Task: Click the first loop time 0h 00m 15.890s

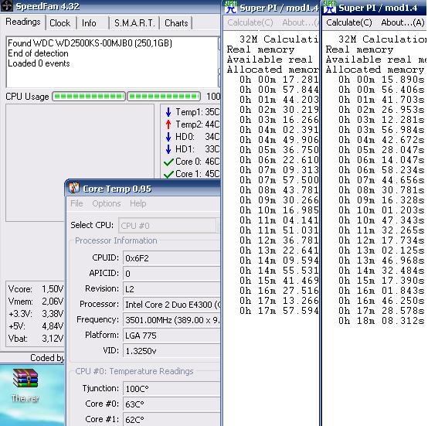Action: pos(382,80)
